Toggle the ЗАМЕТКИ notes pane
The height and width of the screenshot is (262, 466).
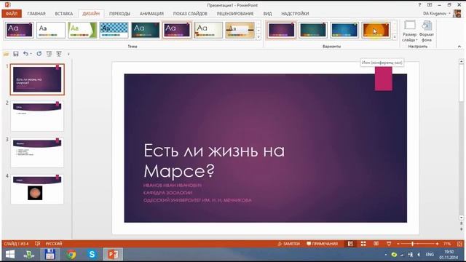coord(288,244)
